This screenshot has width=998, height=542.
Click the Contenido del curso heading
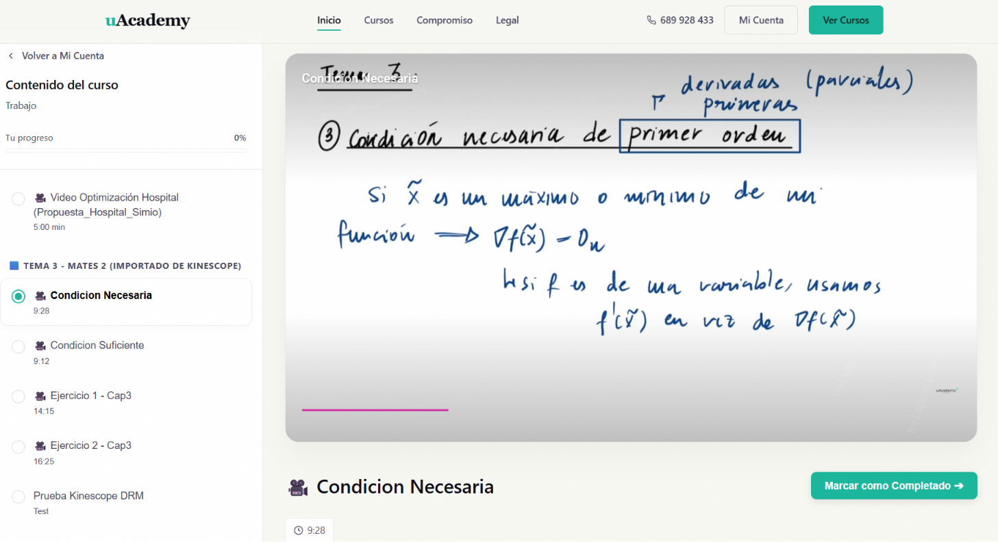pos(62,86)
